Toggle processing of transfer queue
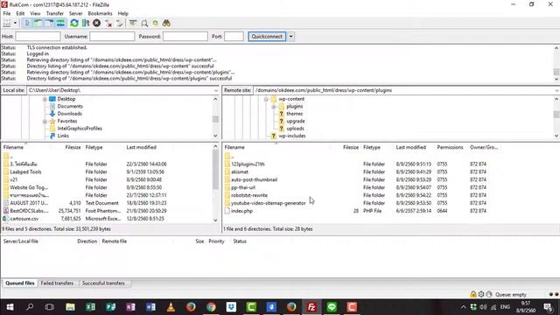This screenshot has width=560, height=315. tap(86, 24)
